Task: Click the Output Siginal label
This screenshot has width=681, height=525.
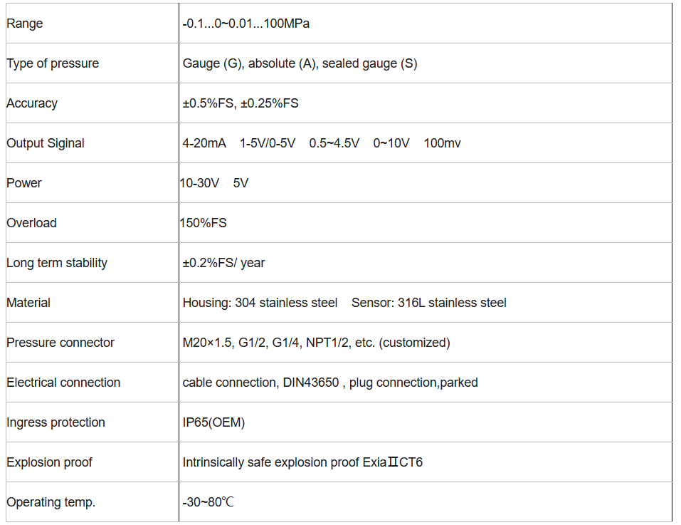Action: 46,143
